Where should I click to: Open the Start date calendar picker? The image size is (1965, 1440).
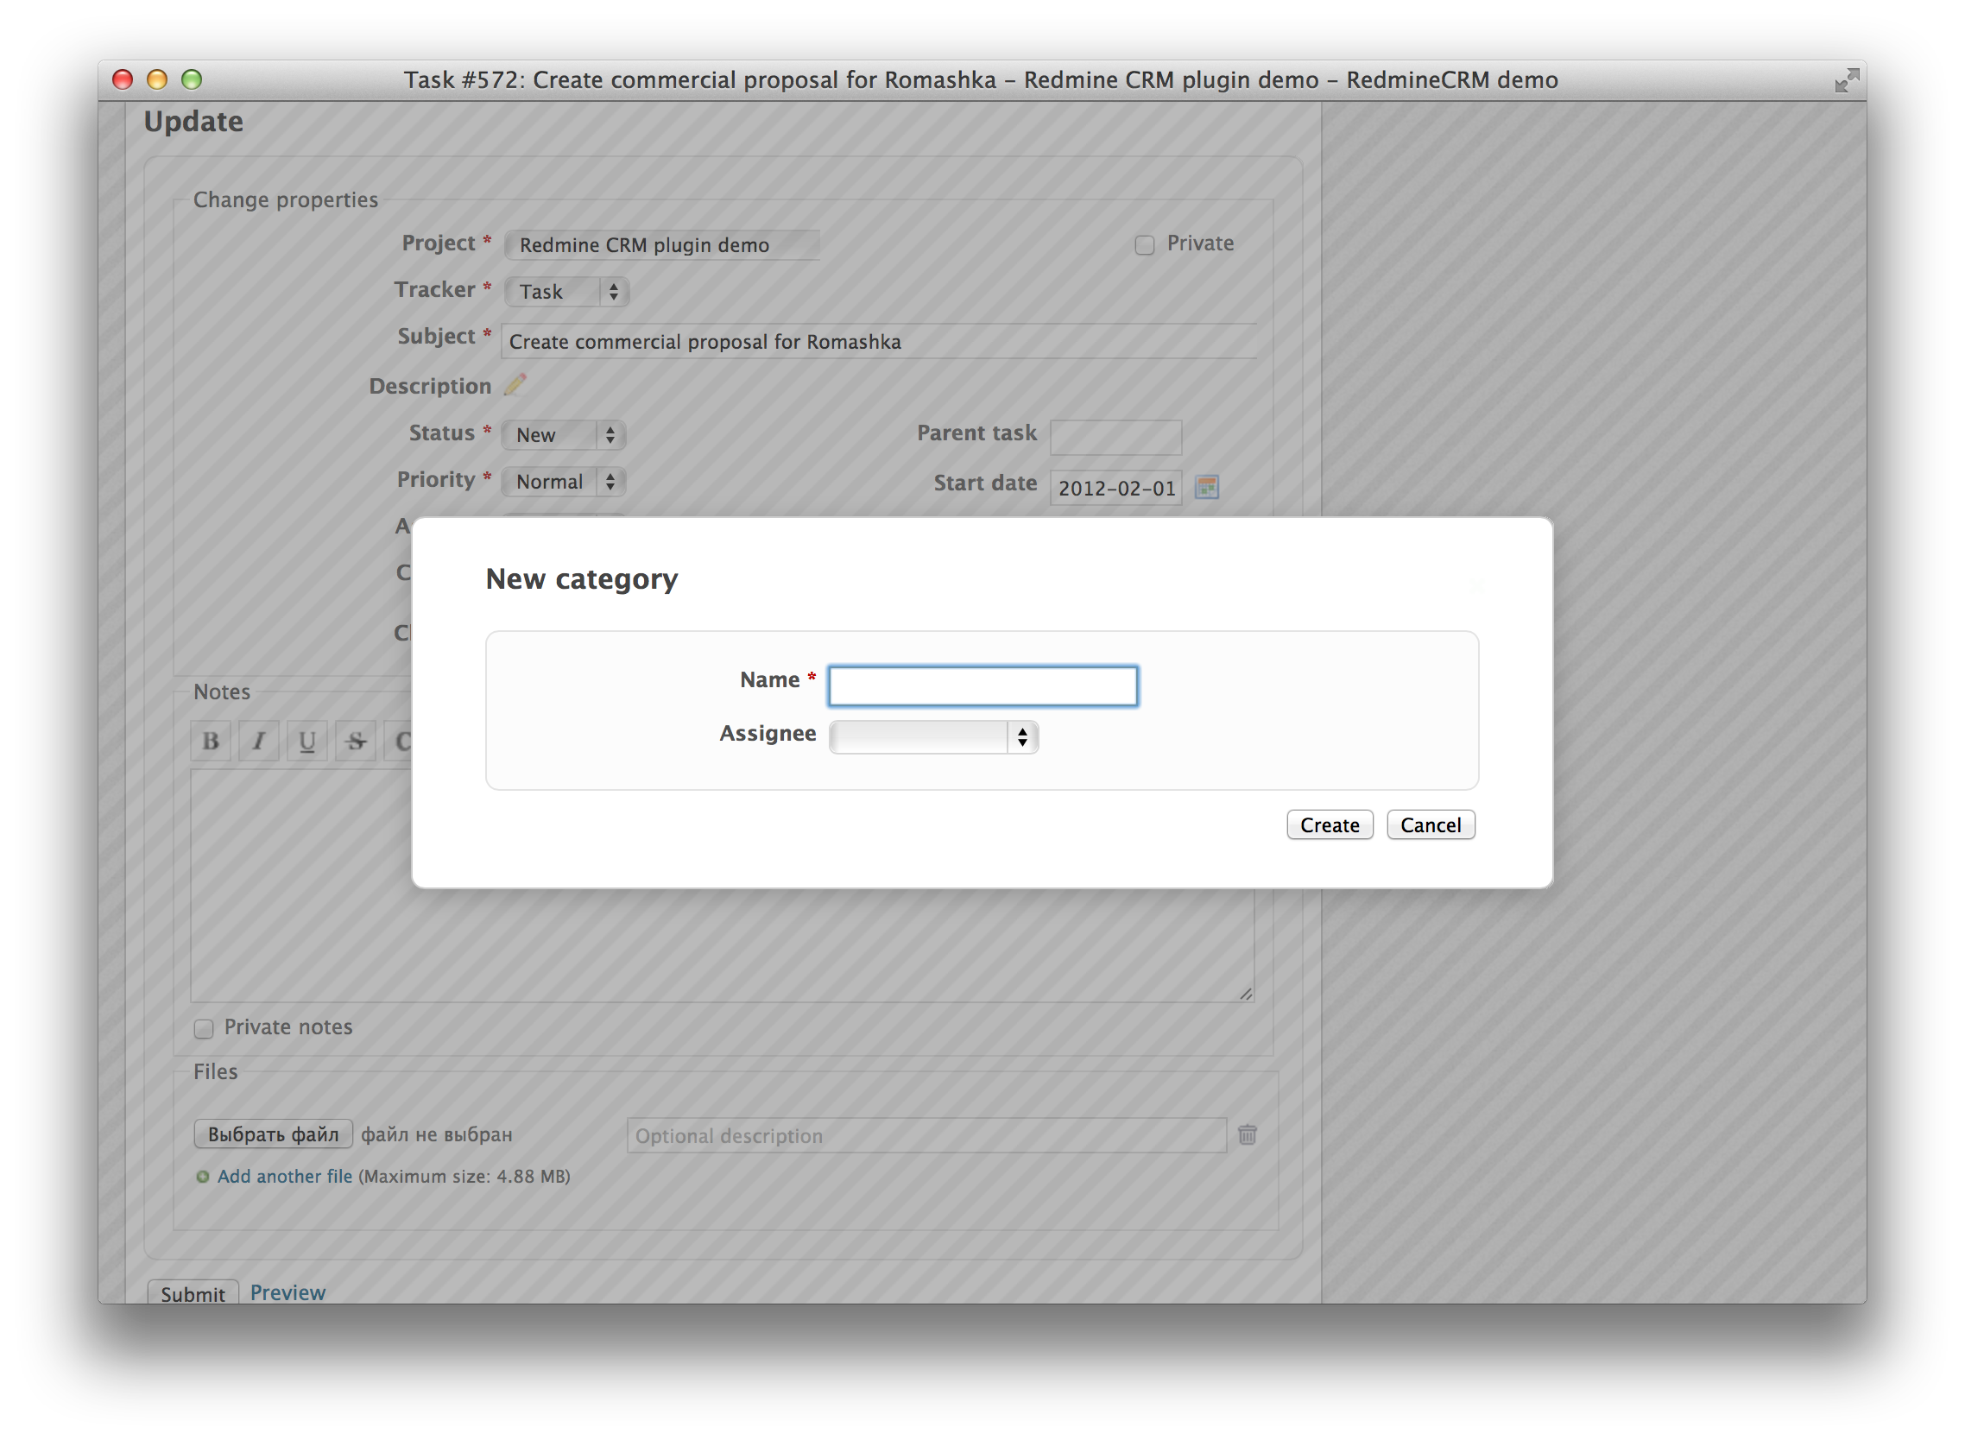coord(1210,487)
